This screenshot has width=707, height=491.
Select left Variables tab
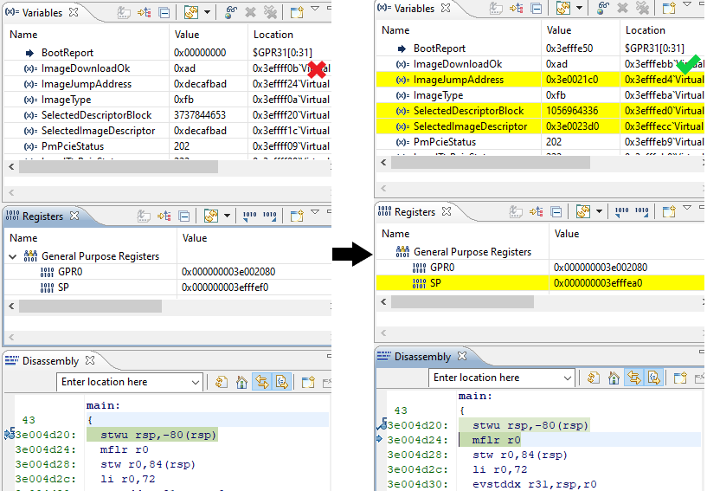click(42, 13)
